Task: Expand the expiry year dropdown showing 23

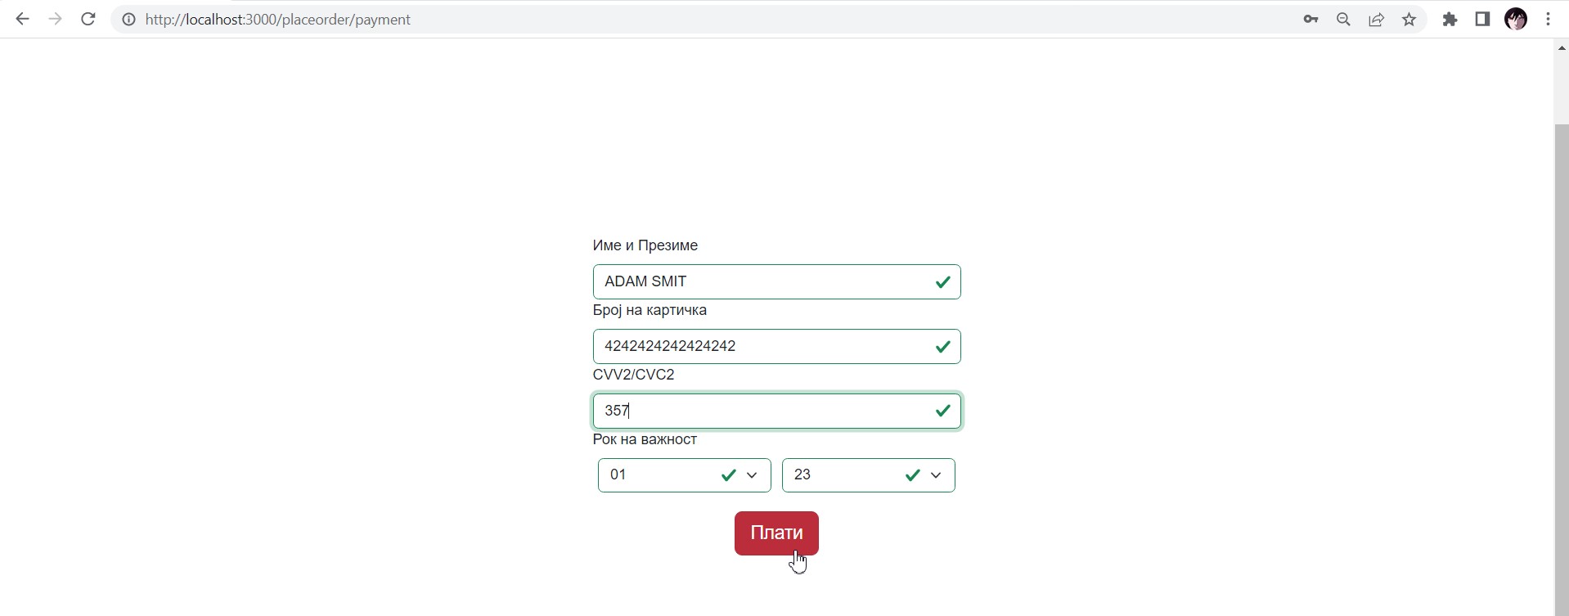Action: point(868,475)
